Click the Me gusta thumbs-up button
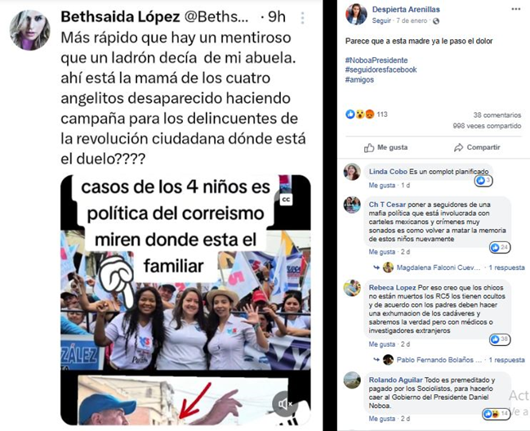 (385, 147)
